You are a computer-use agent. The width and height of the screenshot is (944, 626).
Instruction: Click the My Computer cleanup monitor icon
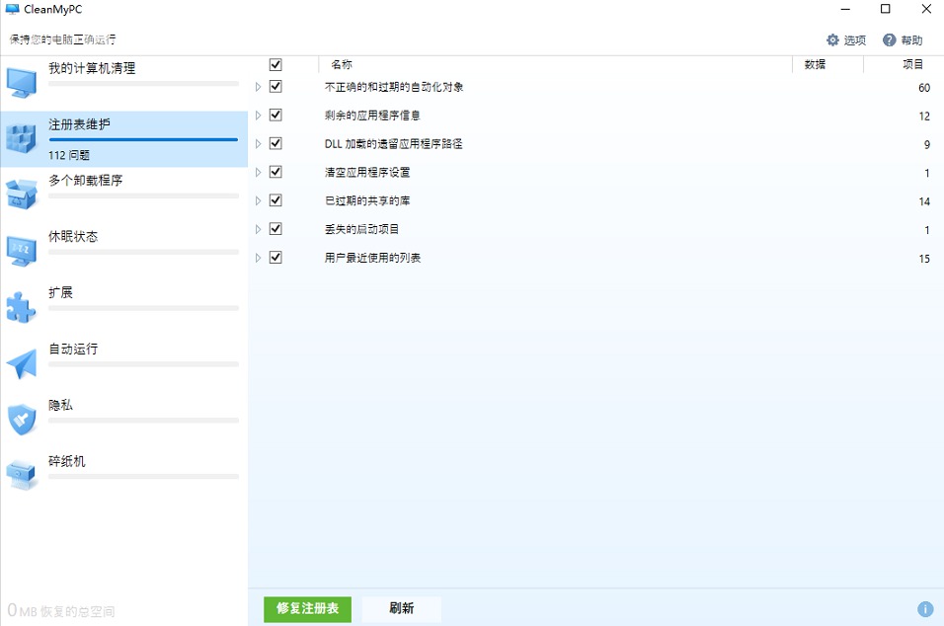click(22, 83)
